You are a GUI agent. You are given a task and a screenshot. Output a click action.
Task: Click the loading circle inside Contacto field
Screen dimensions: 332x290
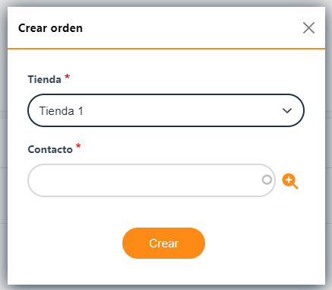267,180
